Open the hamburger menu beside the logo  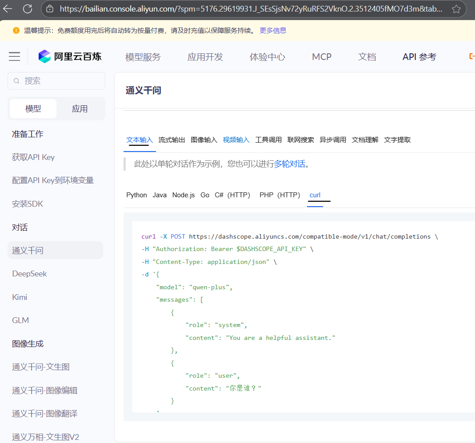(14, 56)
